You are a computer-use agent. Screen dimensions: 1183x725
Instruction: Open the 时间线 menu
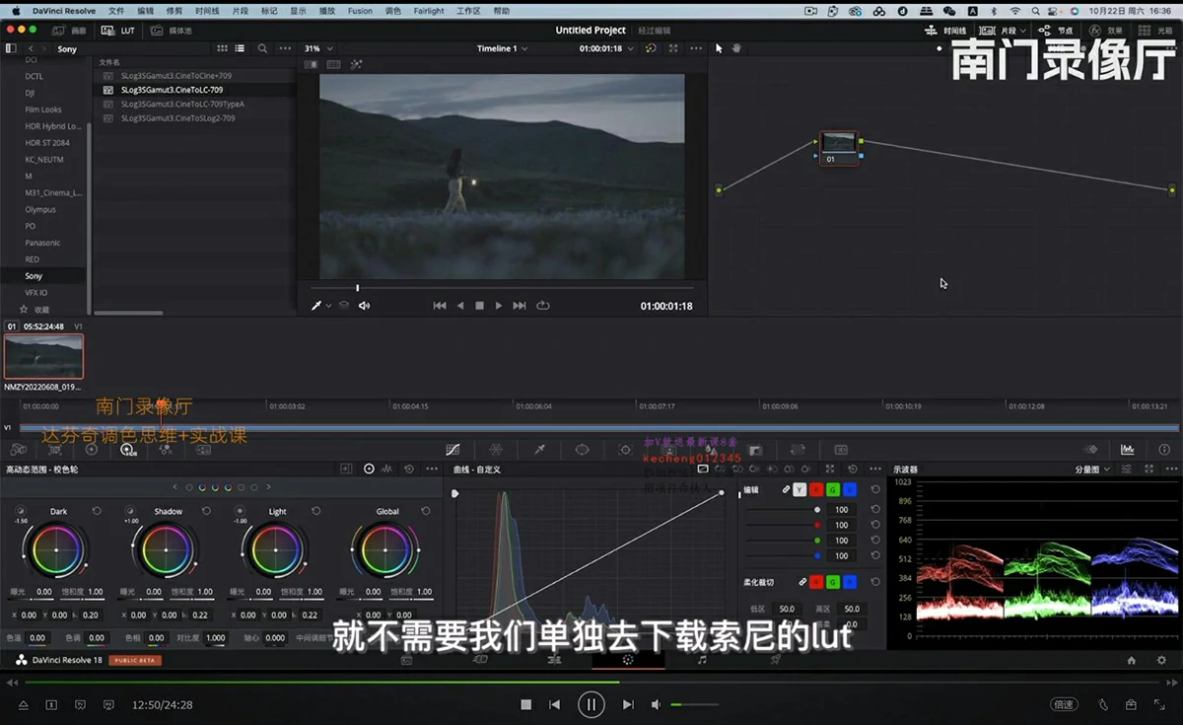(207, 11)
